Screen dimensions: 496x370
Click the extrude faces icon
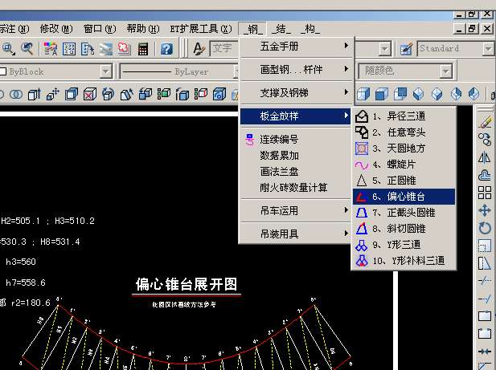coord(35,94)
